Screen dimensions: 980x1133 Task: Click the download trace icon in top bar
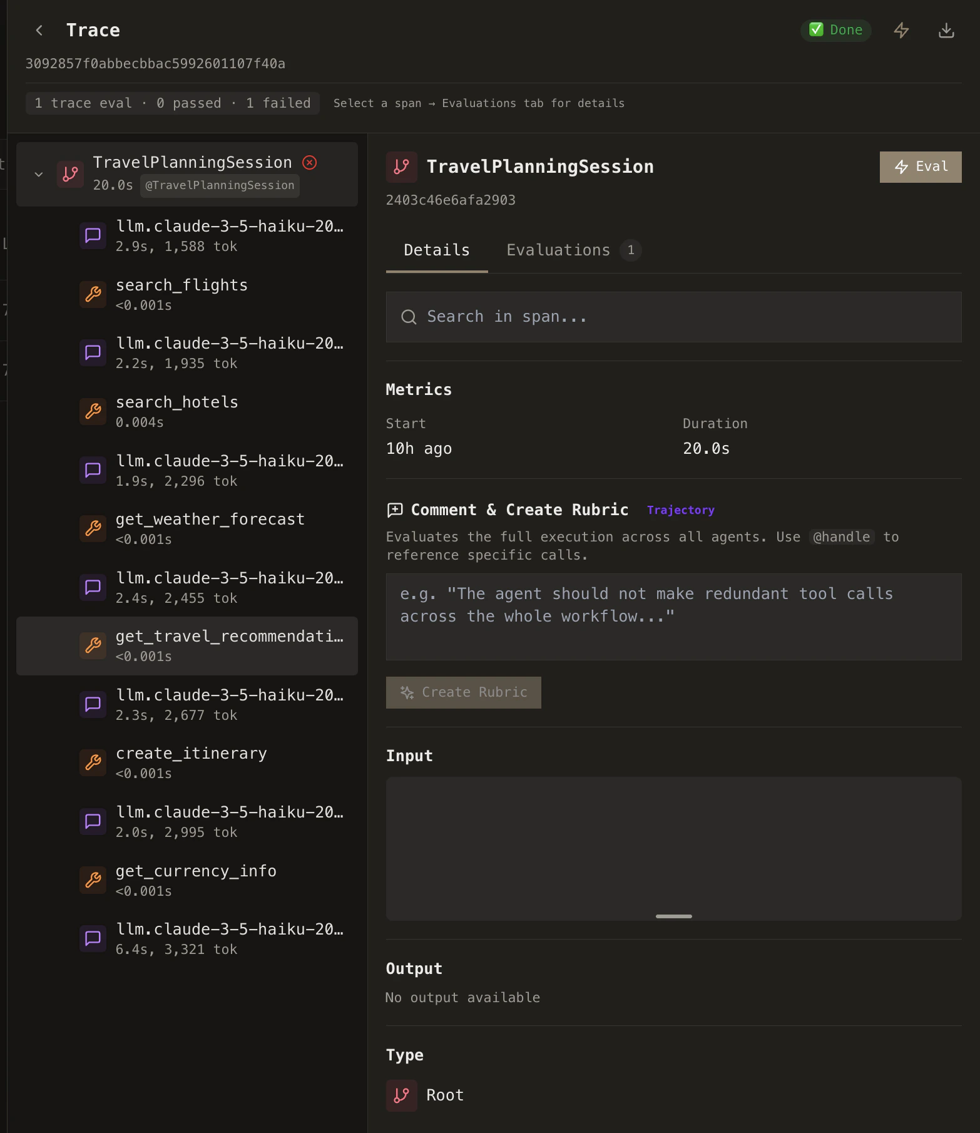(946, 30)
